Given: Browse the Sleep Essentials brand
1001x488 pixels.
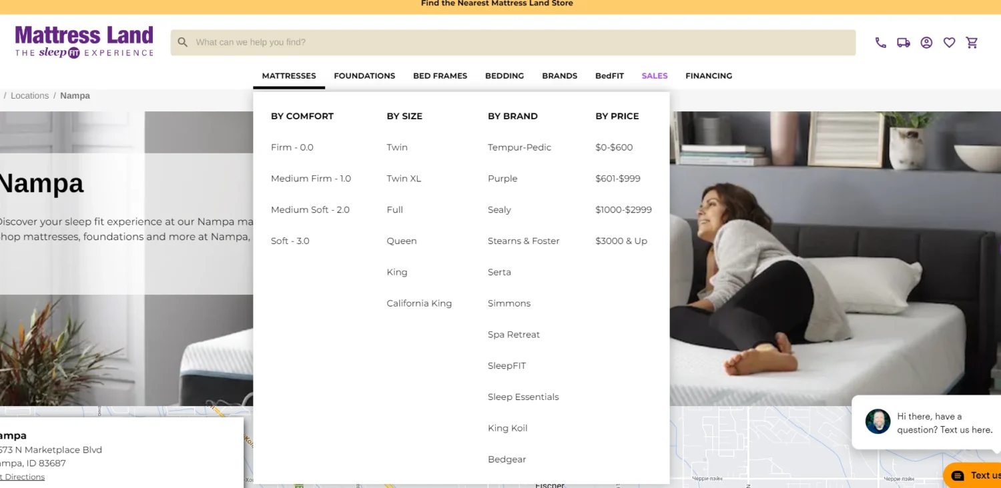Looking at the screenshot, I should [523, 397].
